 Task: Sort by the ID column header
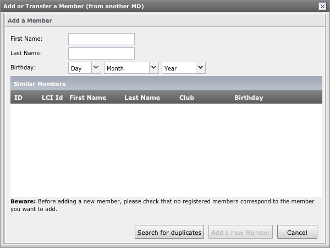[19, 98]
